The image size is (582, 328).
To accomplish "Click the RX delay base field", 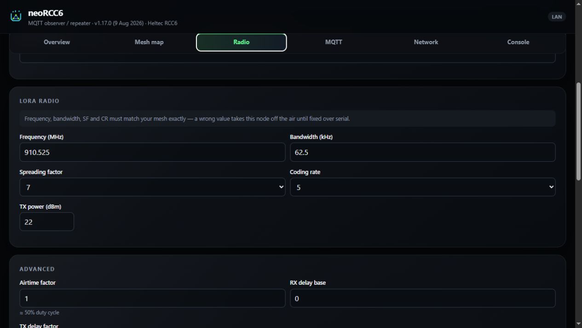I will click(422, 298).
